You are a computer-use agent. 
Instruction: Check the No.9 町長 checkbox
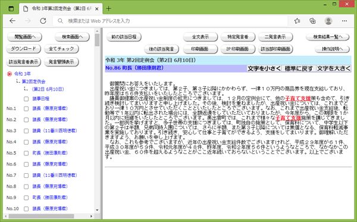26,198
